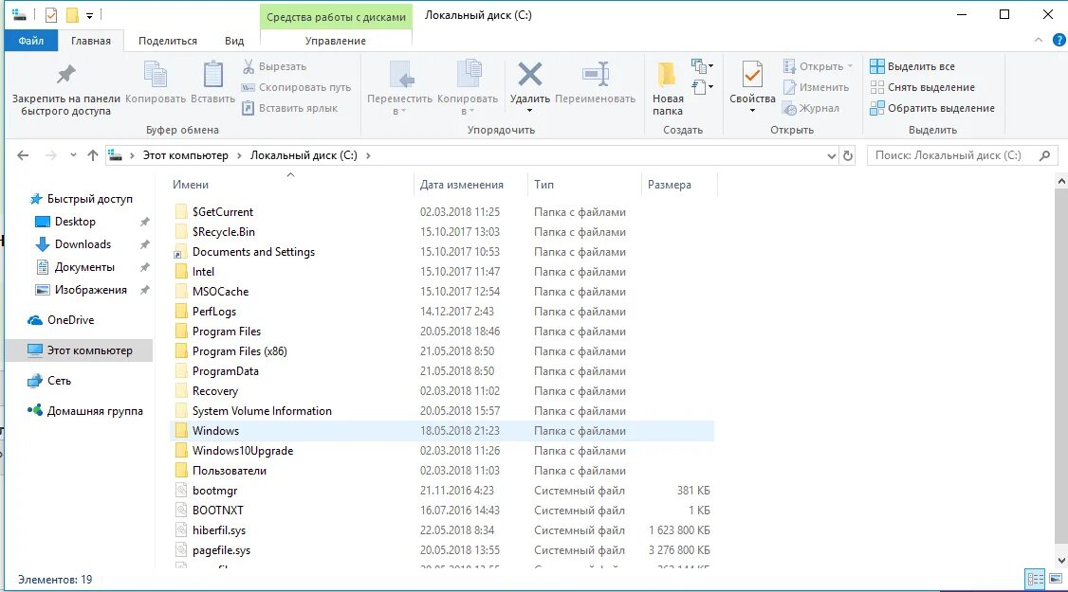
Task: Click properties checkmark in quick access toolbar
Action: pos(51,14)
